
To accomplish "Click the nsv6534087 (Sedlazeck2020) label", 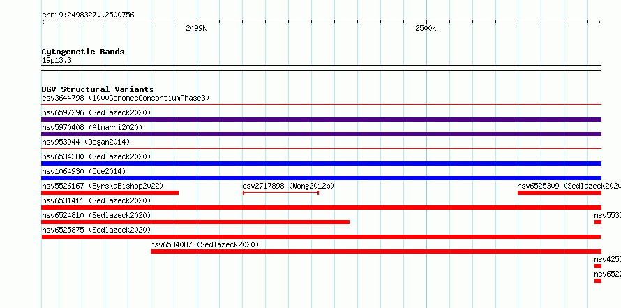I will pyautogui.click(x=204, y=244).
